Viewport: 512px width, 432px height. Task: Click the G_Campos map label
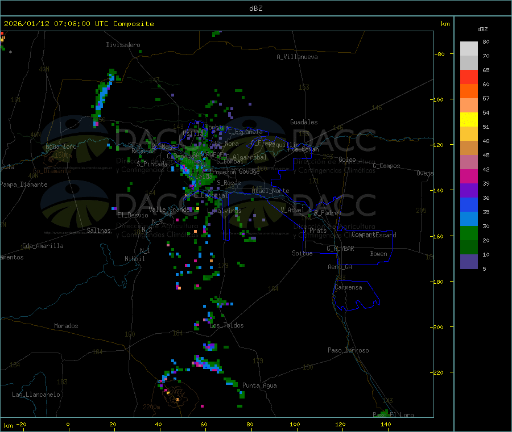(386, 166)
